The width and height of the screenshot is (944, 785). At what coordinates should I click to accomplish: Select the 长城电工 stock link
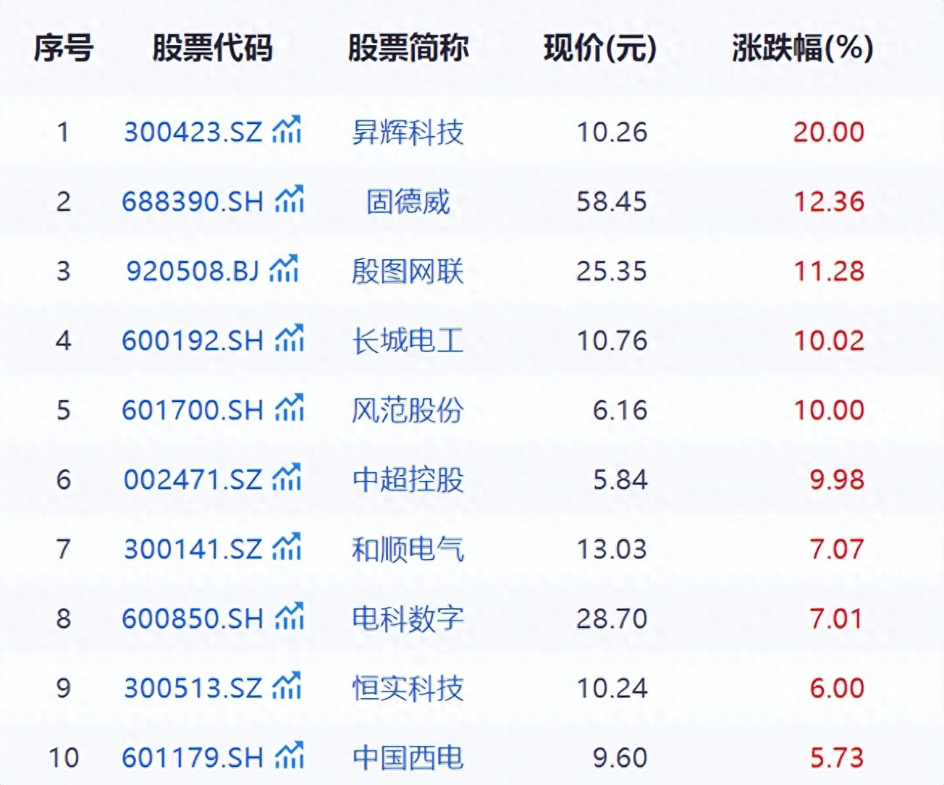pos(408,340)
